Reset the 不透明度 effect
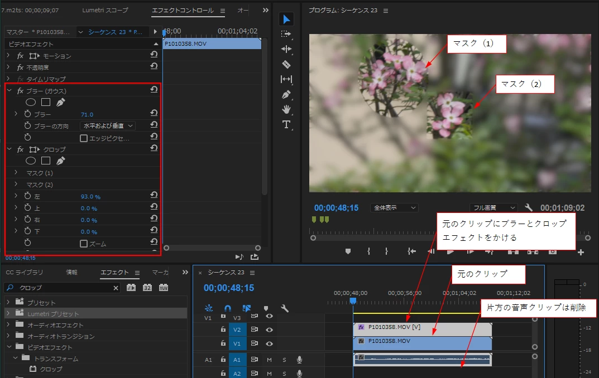 click(x=154, y=66)
